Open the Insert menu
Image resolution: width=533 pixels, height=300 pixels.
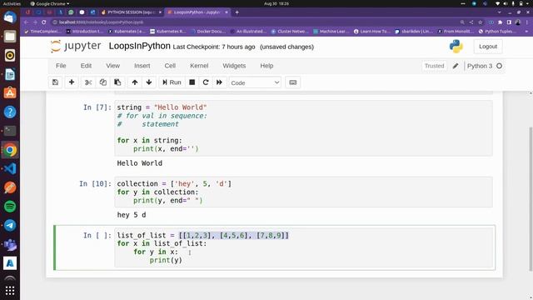(142, 66)
